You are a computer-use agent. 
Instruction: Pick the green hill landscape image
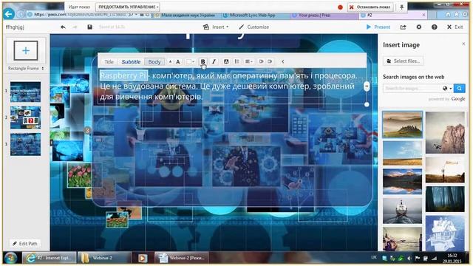point(402,125)
